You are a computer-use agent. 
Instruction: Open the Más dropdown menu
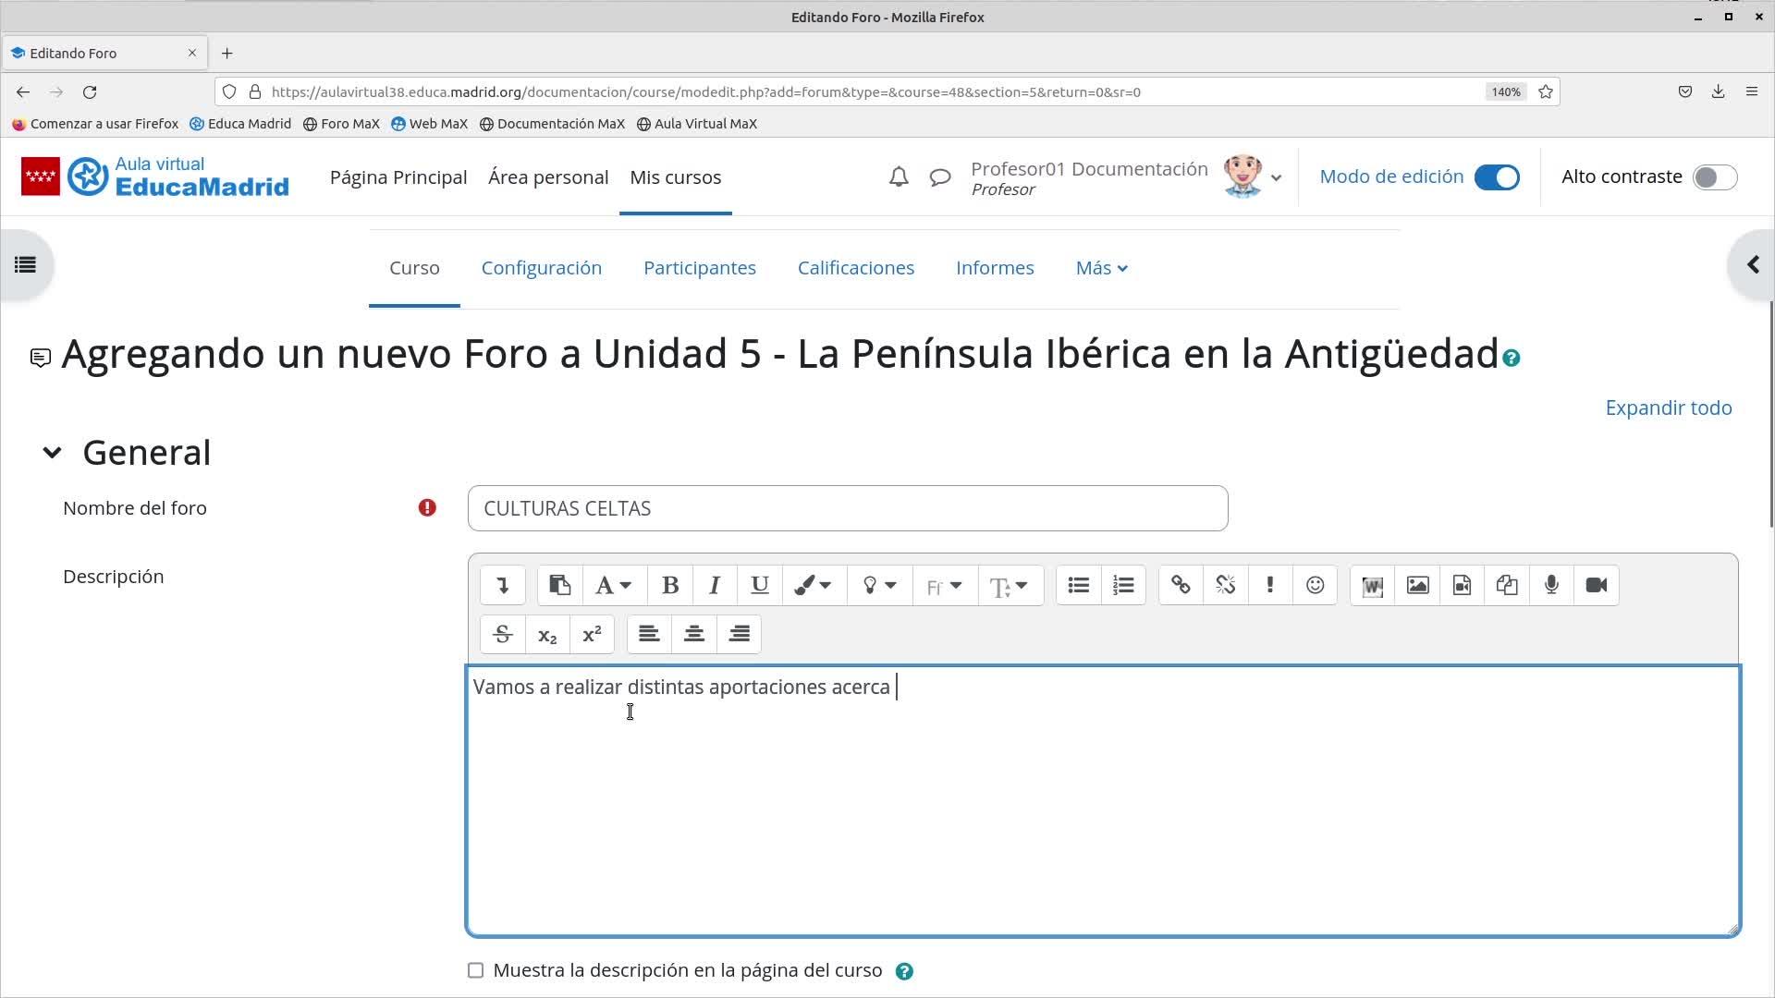[1101, 268]
